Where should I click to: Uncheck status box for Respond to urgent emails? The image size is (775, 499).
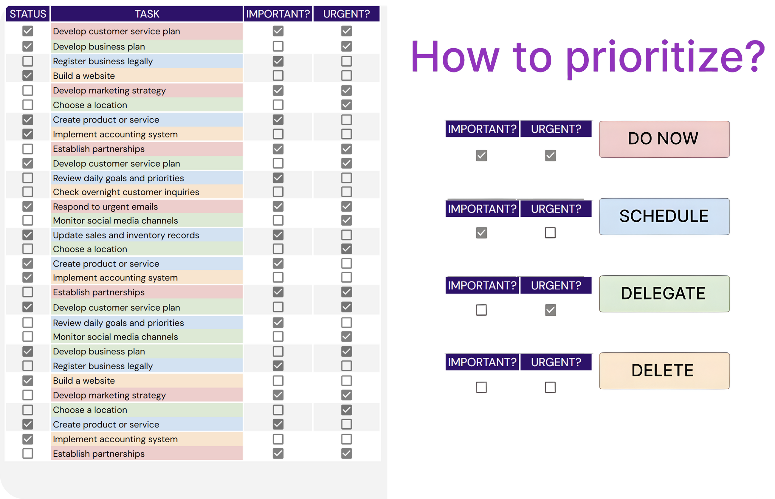[28, 206]
